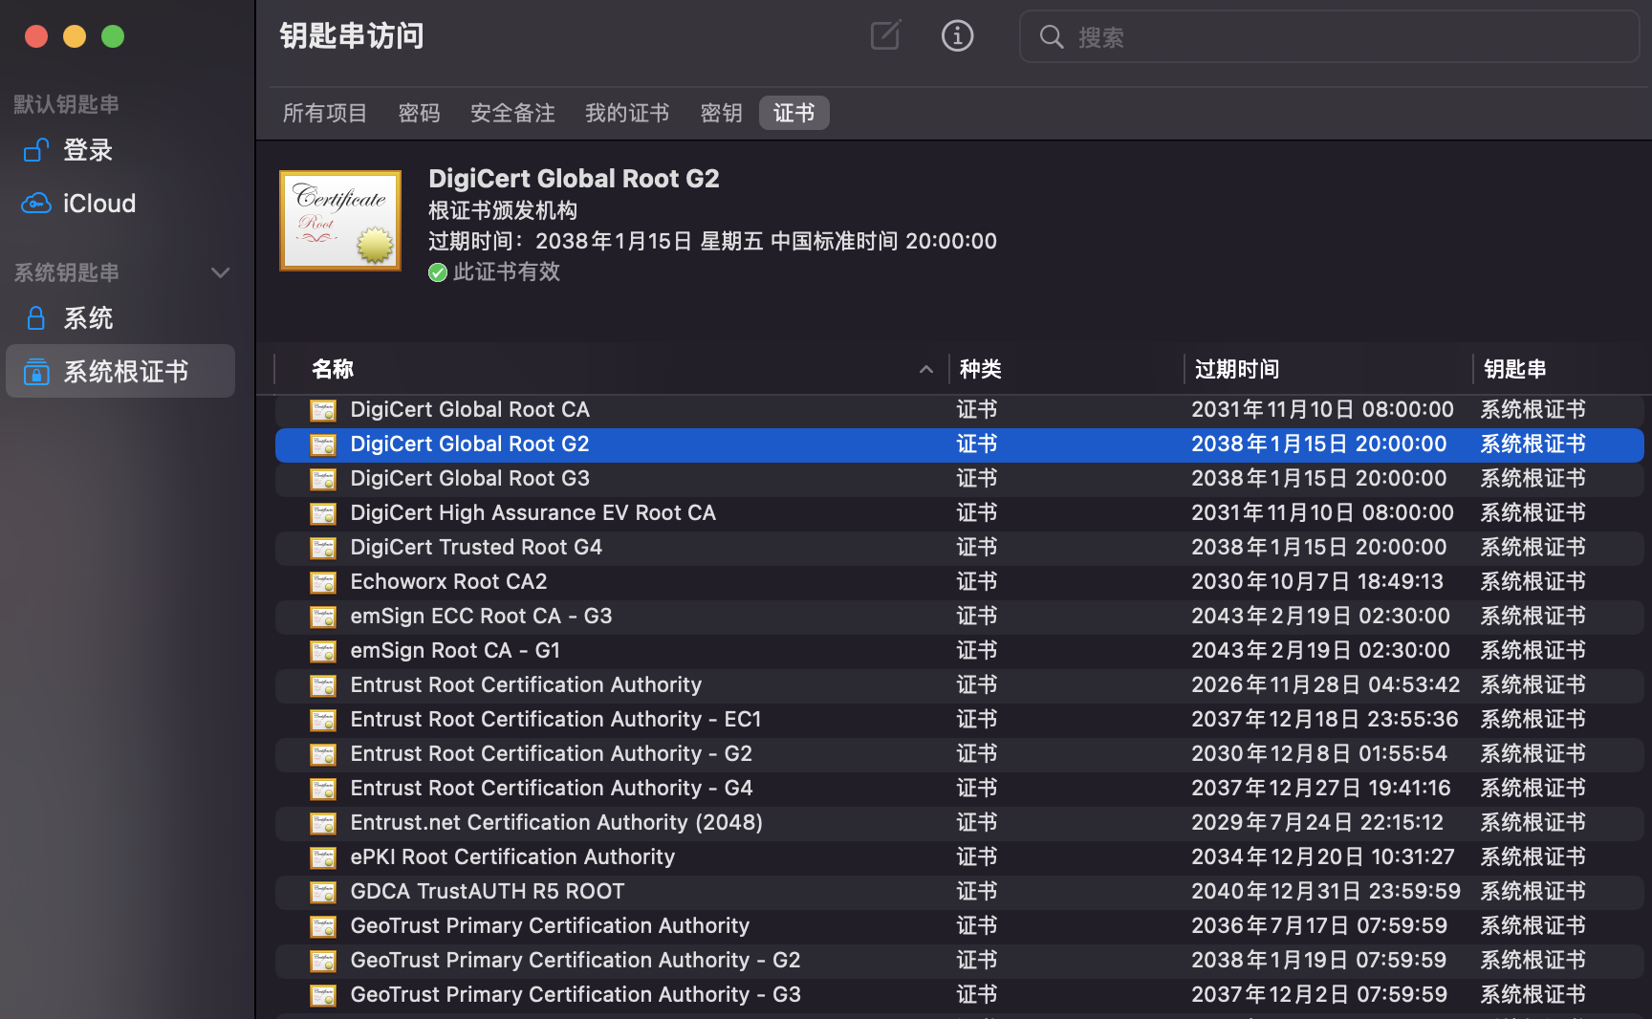Click expiry date 2029年7月24日 22:15:12

(x=1317, y=822)
